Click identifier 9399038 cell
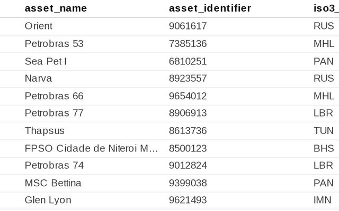The height and width of the screenshot is (211, 339). pyautogui.click(x=188, y=183)
